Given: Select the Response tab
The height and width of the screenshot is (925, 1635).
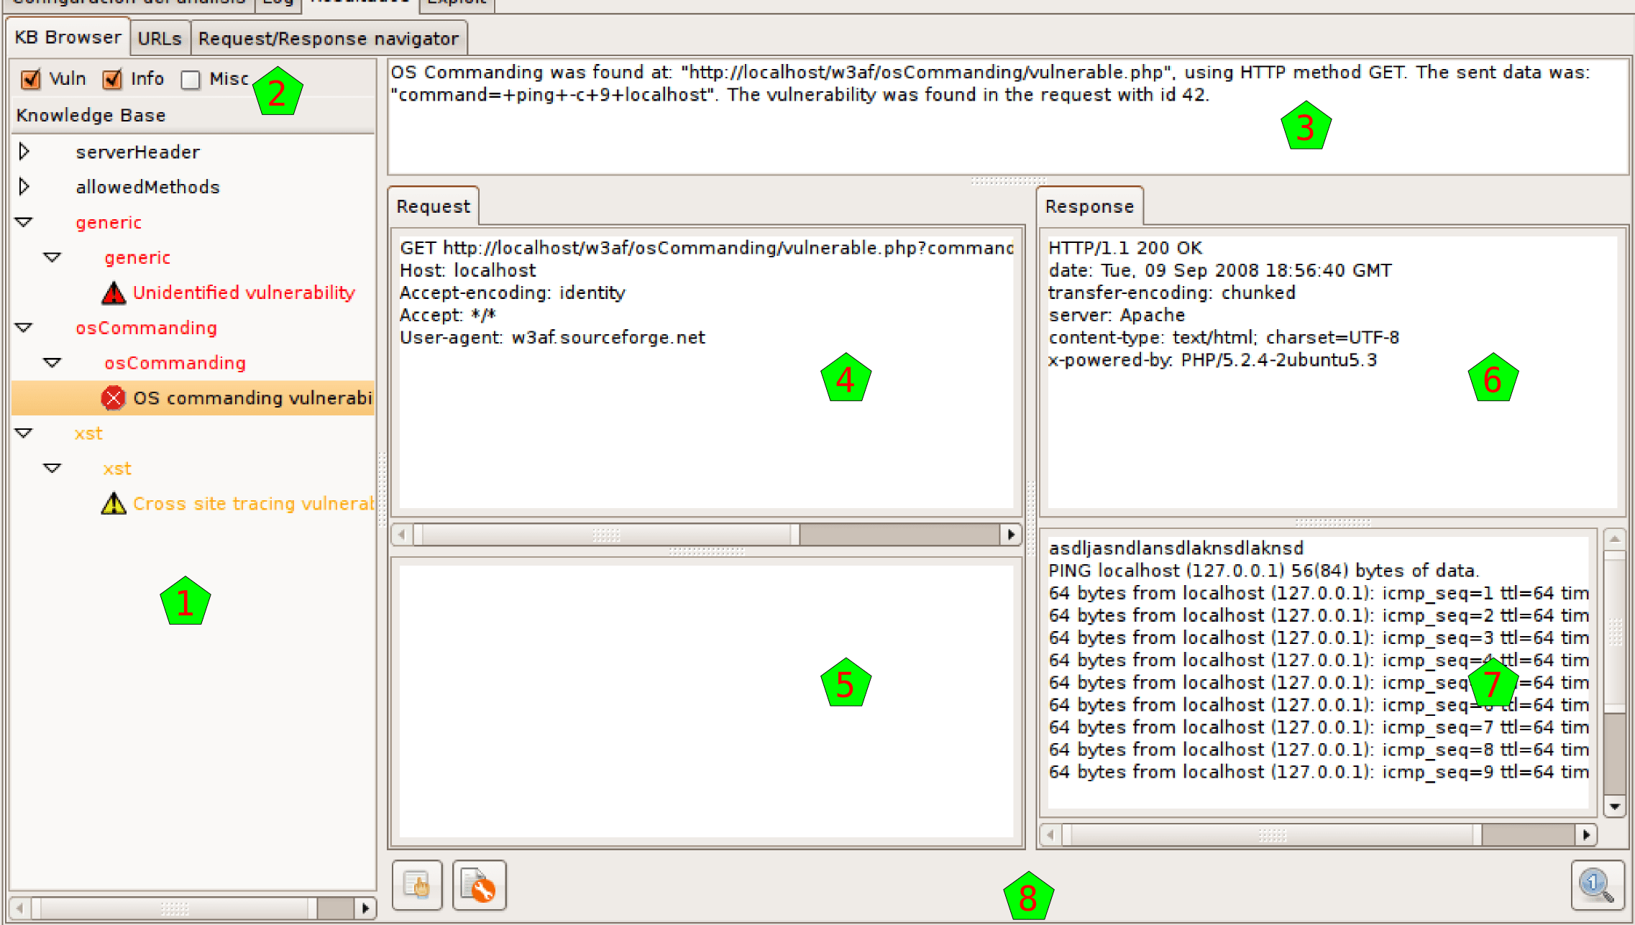Looking at the screenshot, I should (1089, 207).
